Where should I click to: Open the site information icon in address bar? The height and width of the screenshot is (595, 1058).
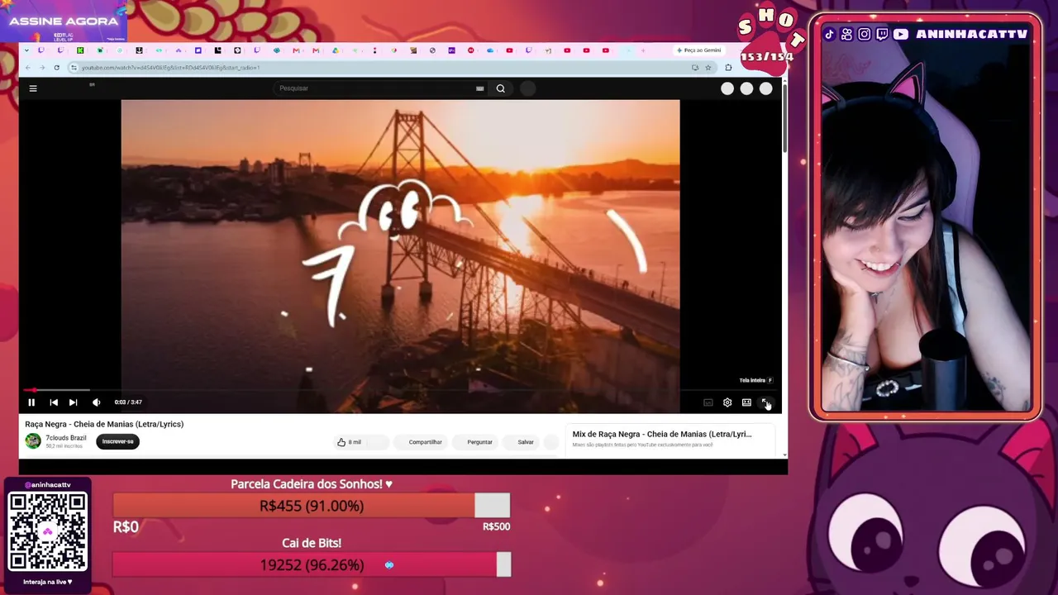tap(74, 68)
